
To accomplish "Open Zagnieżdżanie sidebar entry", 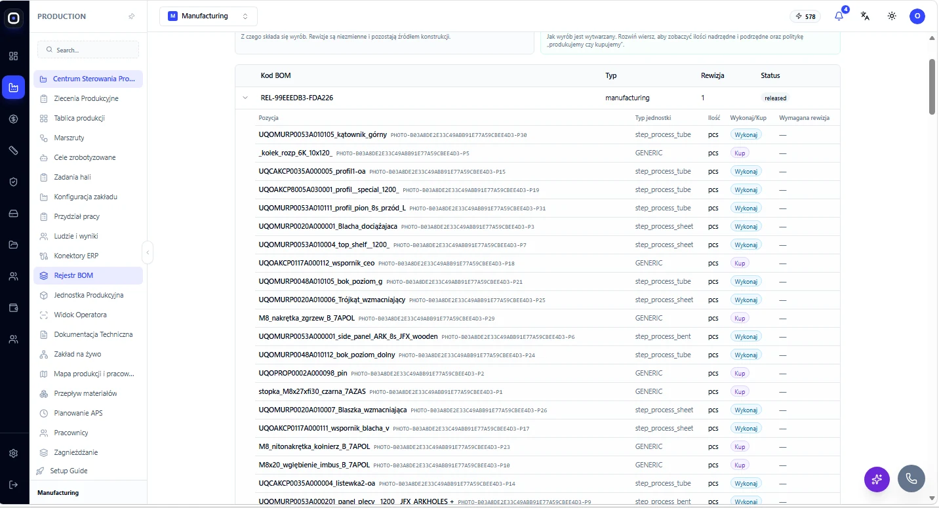I will 88,453.
